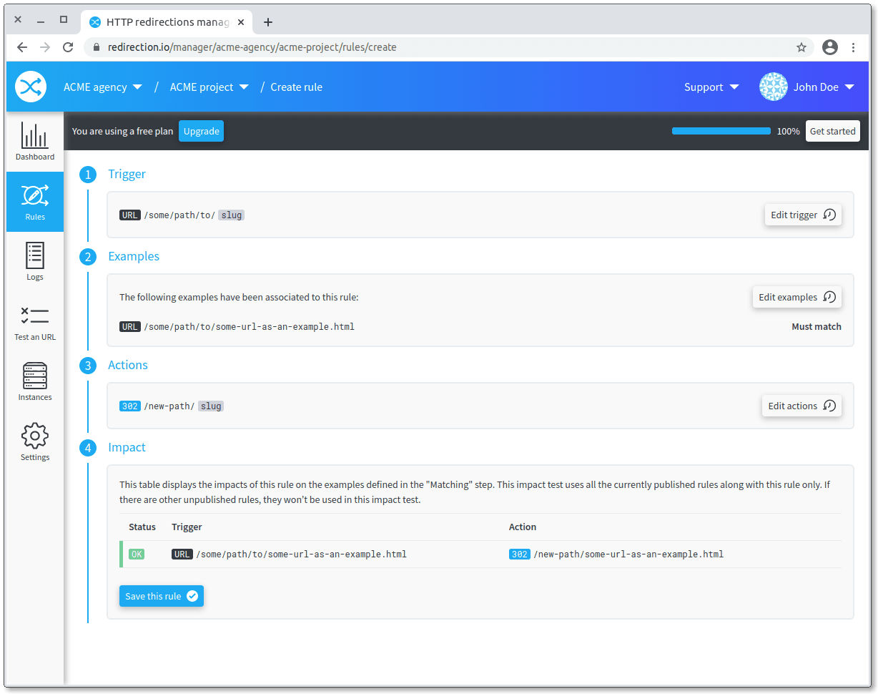Open the Support dropdown menu

click(x=711, y=87)
